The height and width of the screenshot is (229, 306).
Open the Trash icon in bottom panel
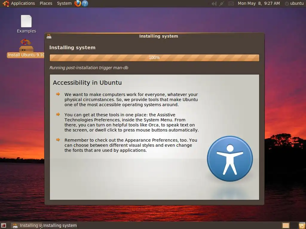(302, 225)
